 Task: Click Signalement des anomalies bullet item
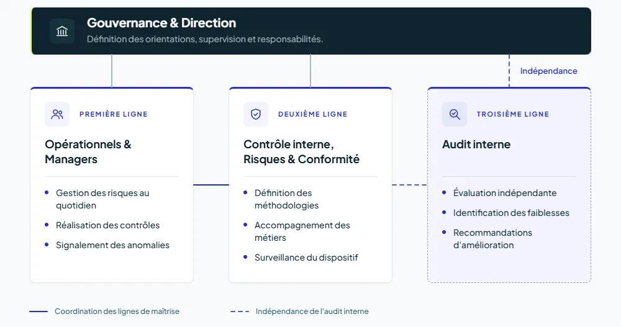click(x=112, y=245)
